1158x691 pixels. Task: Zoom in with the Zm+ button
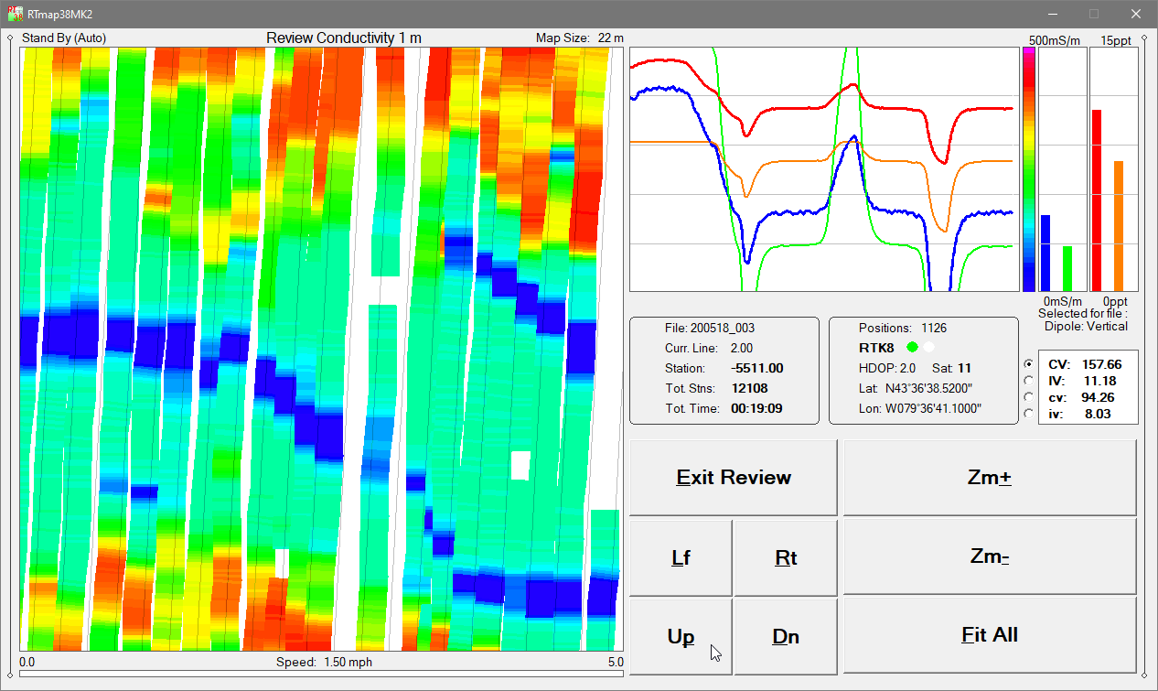pyautogui.click(x=990, y=478)
